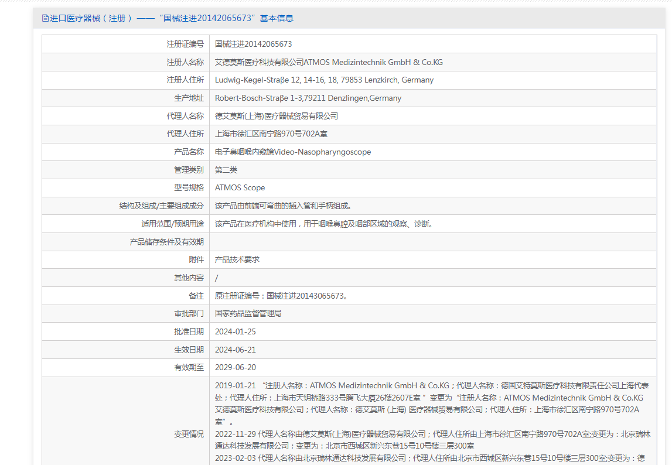Click the 有效期至 label
The height and width of the screenshot is (465, 672).
[189, 367]
